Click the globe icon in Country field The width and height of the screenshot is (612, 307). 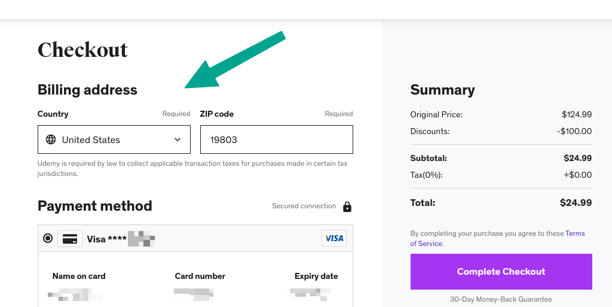[51, 139]
